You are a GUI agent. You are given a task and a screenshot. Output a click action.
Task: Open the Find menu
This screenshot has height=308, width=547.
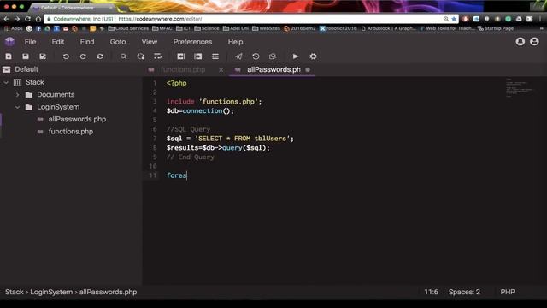87,42
